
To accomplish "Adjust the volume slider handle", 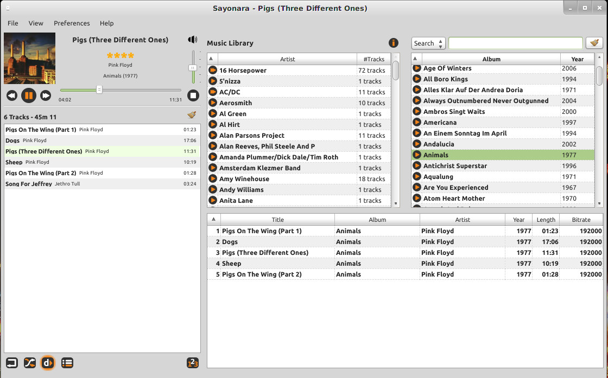I will point(193,68).
